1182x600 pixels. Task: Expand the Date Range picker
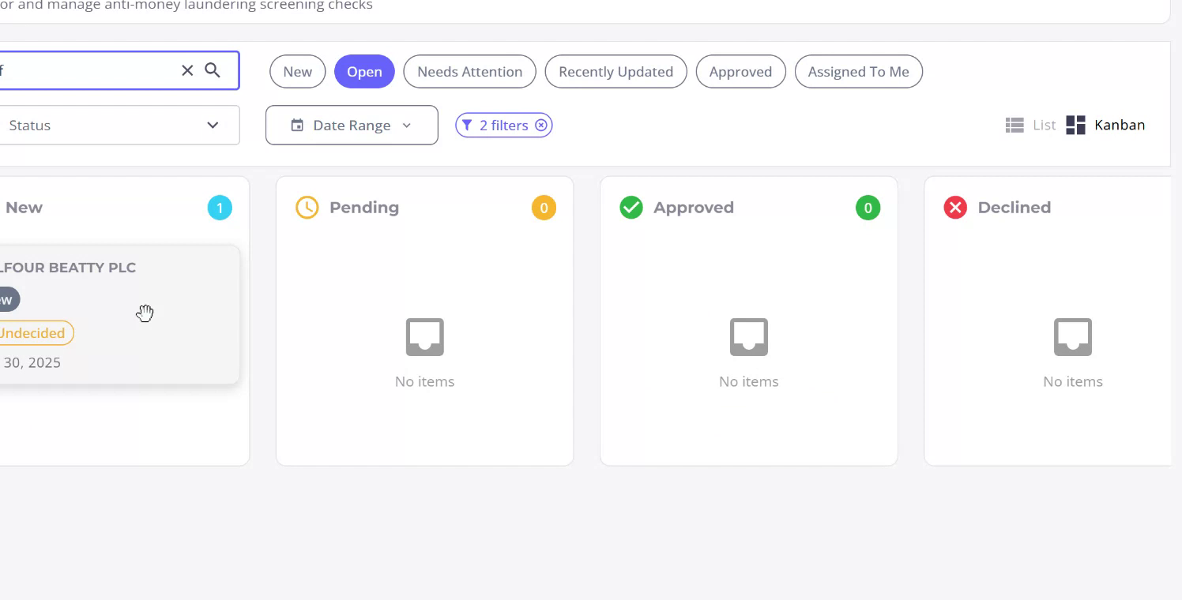point(352,126)
